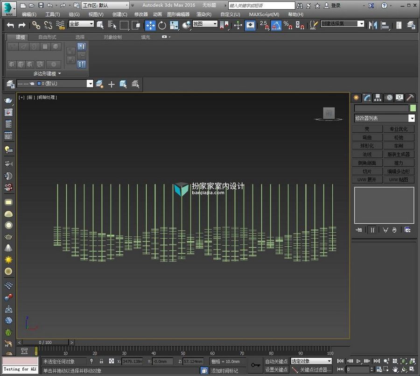The width and height of the screenshot is (420, 376).
Task: Expand the layer 0 (默认) dropdown
Action: tap(55, 84)
